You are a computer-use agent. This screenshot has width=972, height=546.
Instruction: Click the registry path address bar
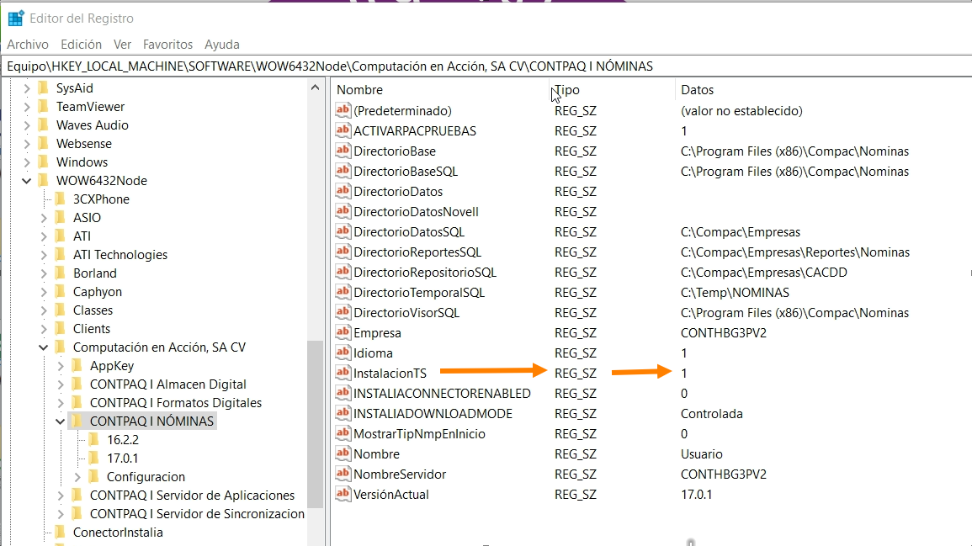[x=486, y=66]
